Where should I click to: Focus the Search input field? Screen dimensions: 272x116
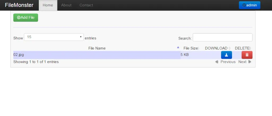pyautogui.click(x=222, y=37)
